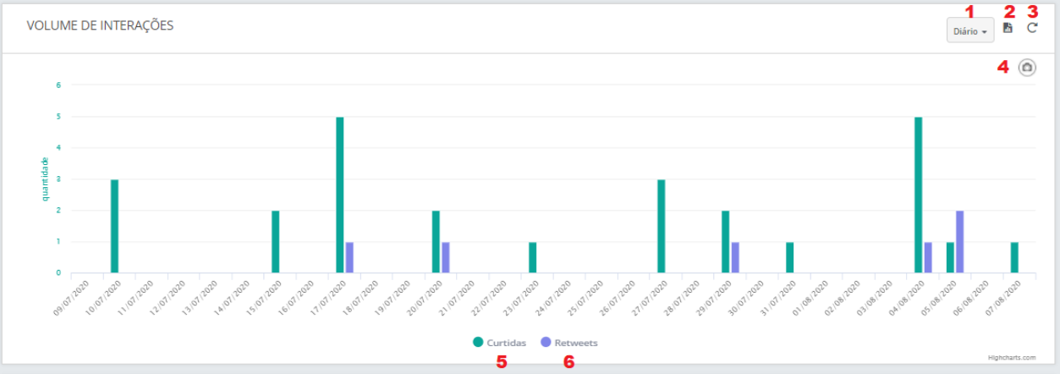This screenshot has height=374, width=1060.
Task: Click the green Curtidas legend circle
Action: [479, 343]
